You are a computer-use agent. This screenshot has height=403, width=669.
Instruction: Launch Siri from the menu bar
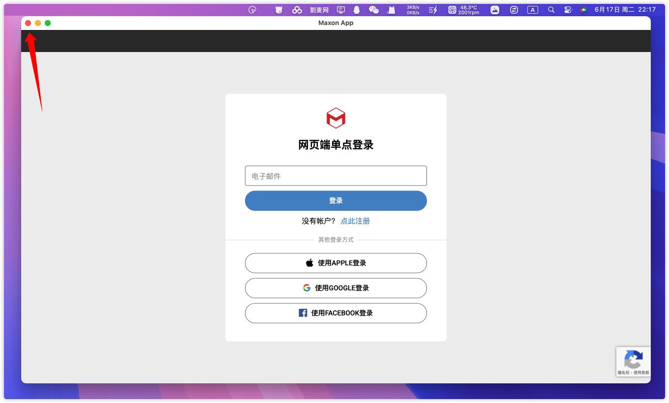pyautogui.click(x=583, y=10)
